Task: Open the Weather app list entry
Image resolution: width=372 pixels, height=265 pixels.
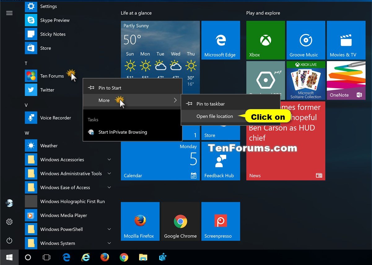Action: pyautogui.click(x=49, y=146)
